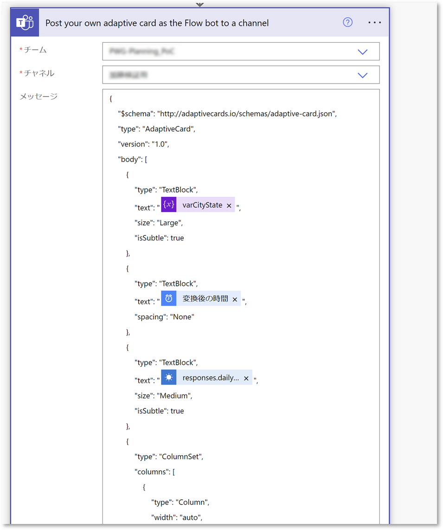Collapse the flow step using the top arrow
This screenshot has height=530, width=443.
tap(199, 4)
